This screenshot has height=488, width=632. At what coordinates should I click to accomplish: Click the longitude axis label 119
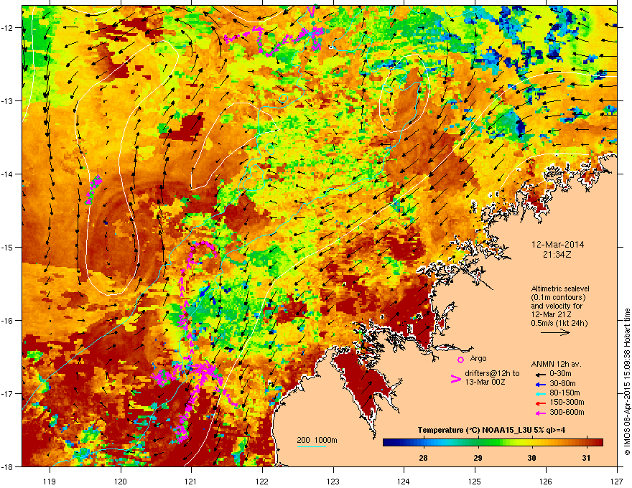[50, 481]
